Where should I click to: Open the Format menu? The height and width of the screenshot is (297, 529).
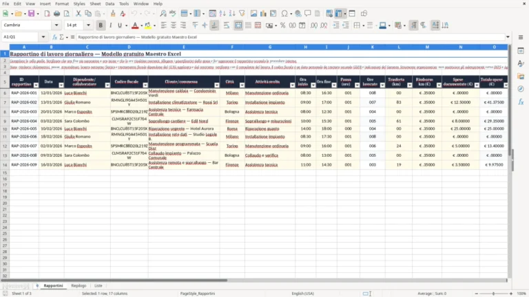point(62,3)
